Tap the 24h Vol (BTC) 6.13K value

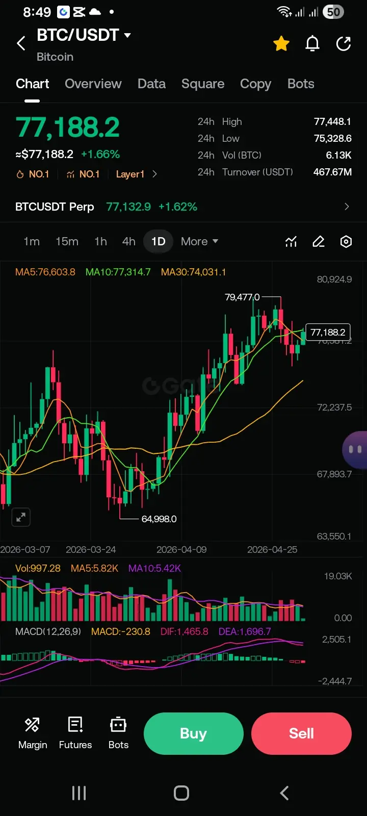coord(339,155)
